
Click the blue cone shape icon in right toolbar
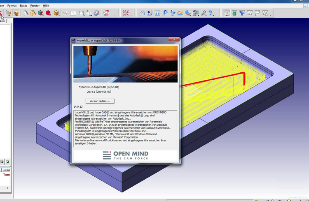[x=242, y=13]
